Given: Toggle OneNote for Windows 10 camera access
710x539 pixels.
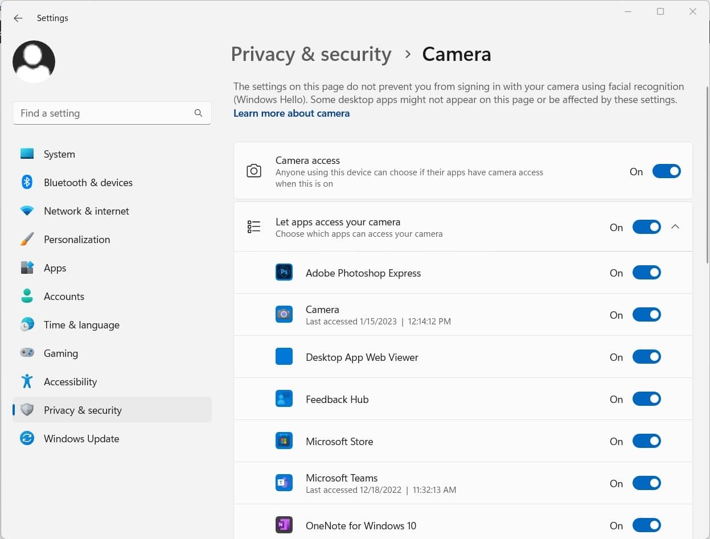Looking at the screenshot, I should (x=646, y=525).
